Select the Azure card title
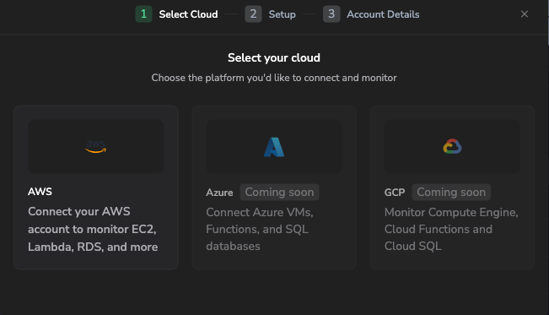Image resolution: width=549 pixels, height=315 pixels. 219,193
